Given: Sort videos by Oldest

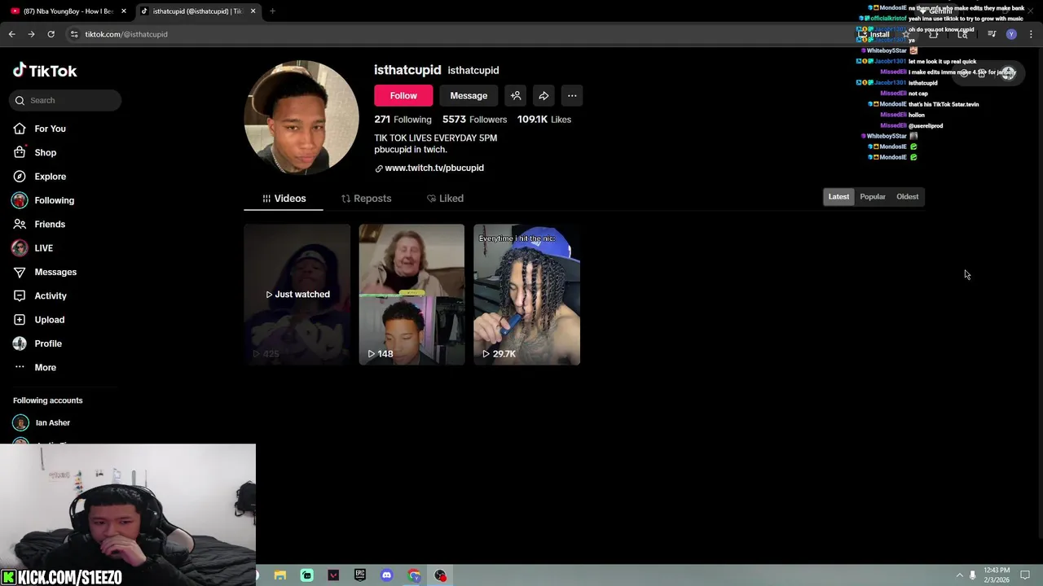Looking at the screenshot, I should pos(907,196).
